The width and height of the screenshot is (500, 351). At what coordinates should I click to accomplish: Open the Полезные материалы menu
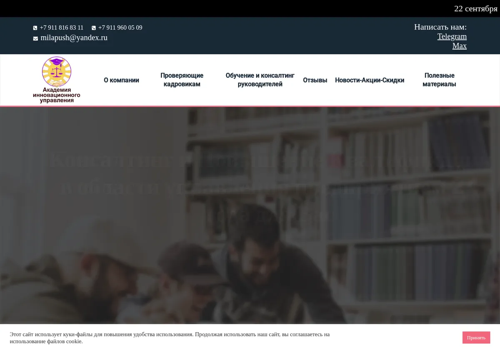(x=439, y=80)
